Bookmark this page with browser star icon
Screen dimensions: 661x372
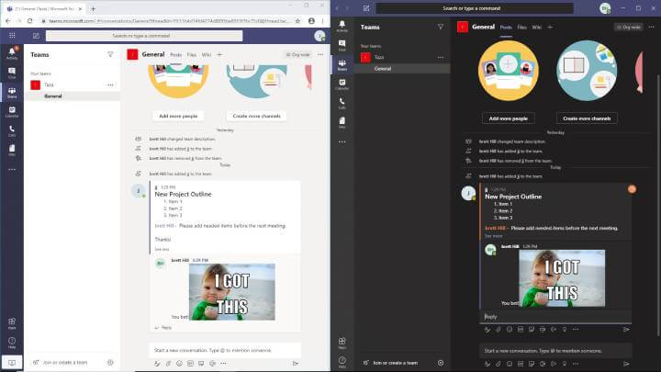click(x=297, y=20)
